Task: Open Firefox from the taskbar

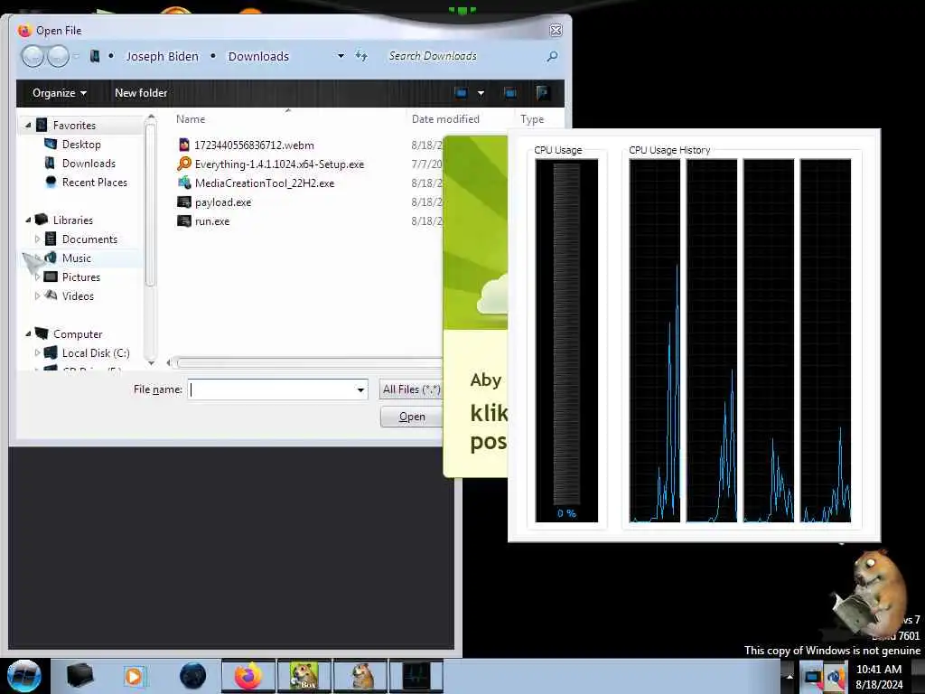Action: [x=248, y=676]
